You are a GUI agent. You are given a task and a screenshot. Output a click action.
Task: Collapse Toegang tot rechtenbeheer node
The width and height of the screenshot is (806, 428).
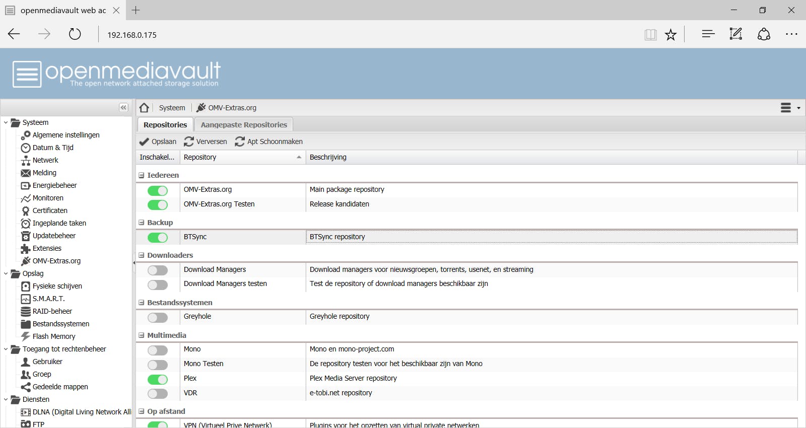[x=6, y=349]
